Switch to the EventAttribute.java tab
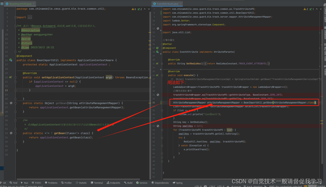The height and width of the screenshot is (187, 326). click(x=167, y=4)
